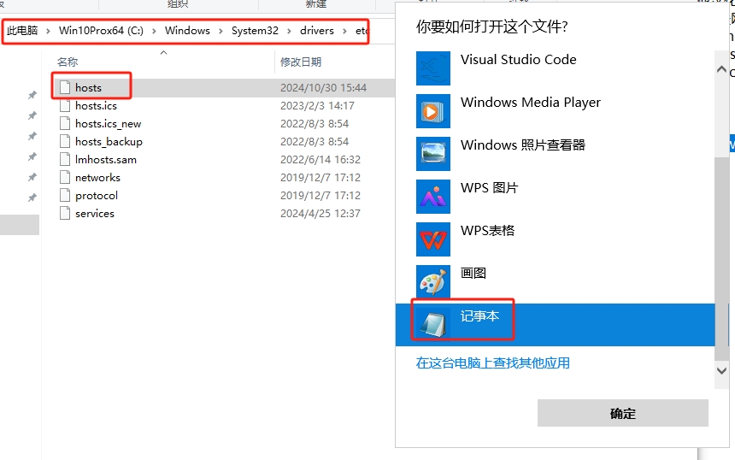Select file named hosts.ics
The image size is (735, 460).
[x=96, y=106]
